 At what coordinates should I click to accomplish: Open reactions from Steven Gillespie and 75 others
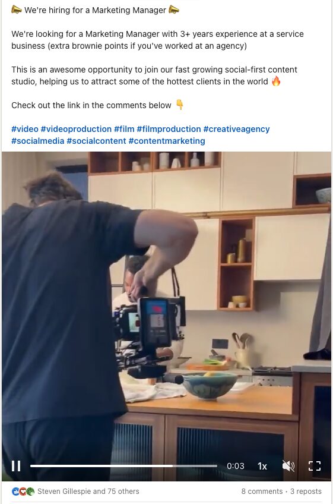[x=88, y=491]
